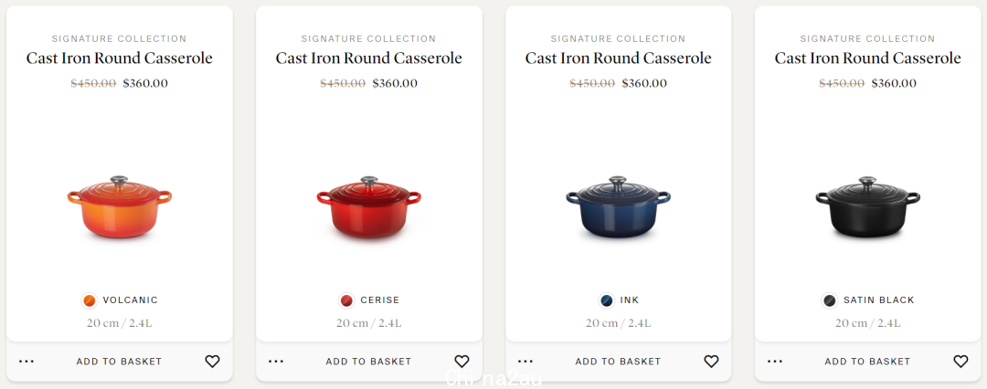This screenshot has width=987, height=389.
Task: Pick the Ink navy color swatch
Action: (606, 300)
